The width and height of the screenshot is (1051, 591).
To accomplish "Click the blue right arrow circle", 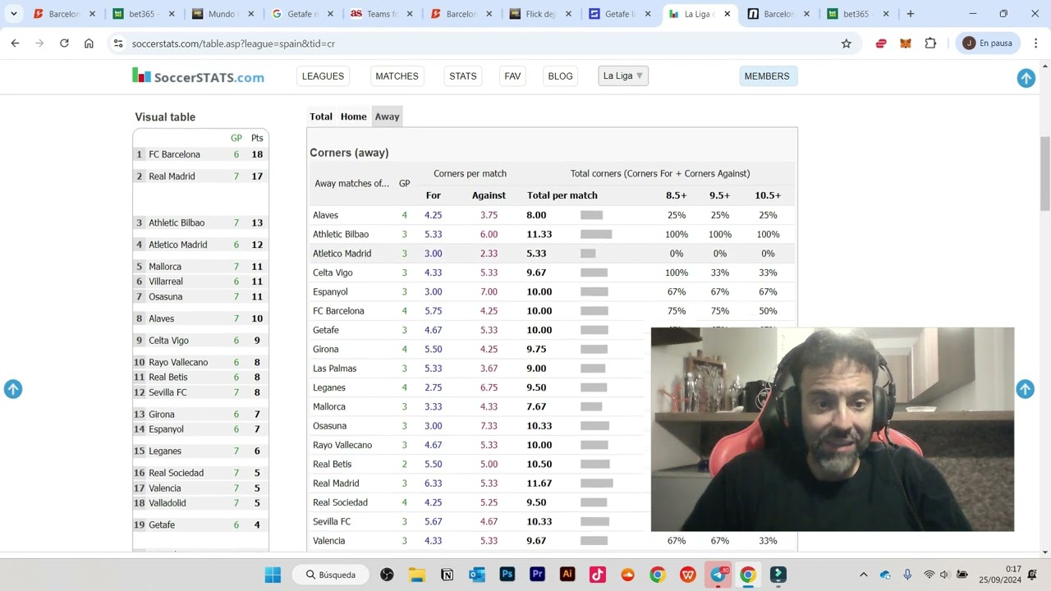I will click(x=1025, y=389).
